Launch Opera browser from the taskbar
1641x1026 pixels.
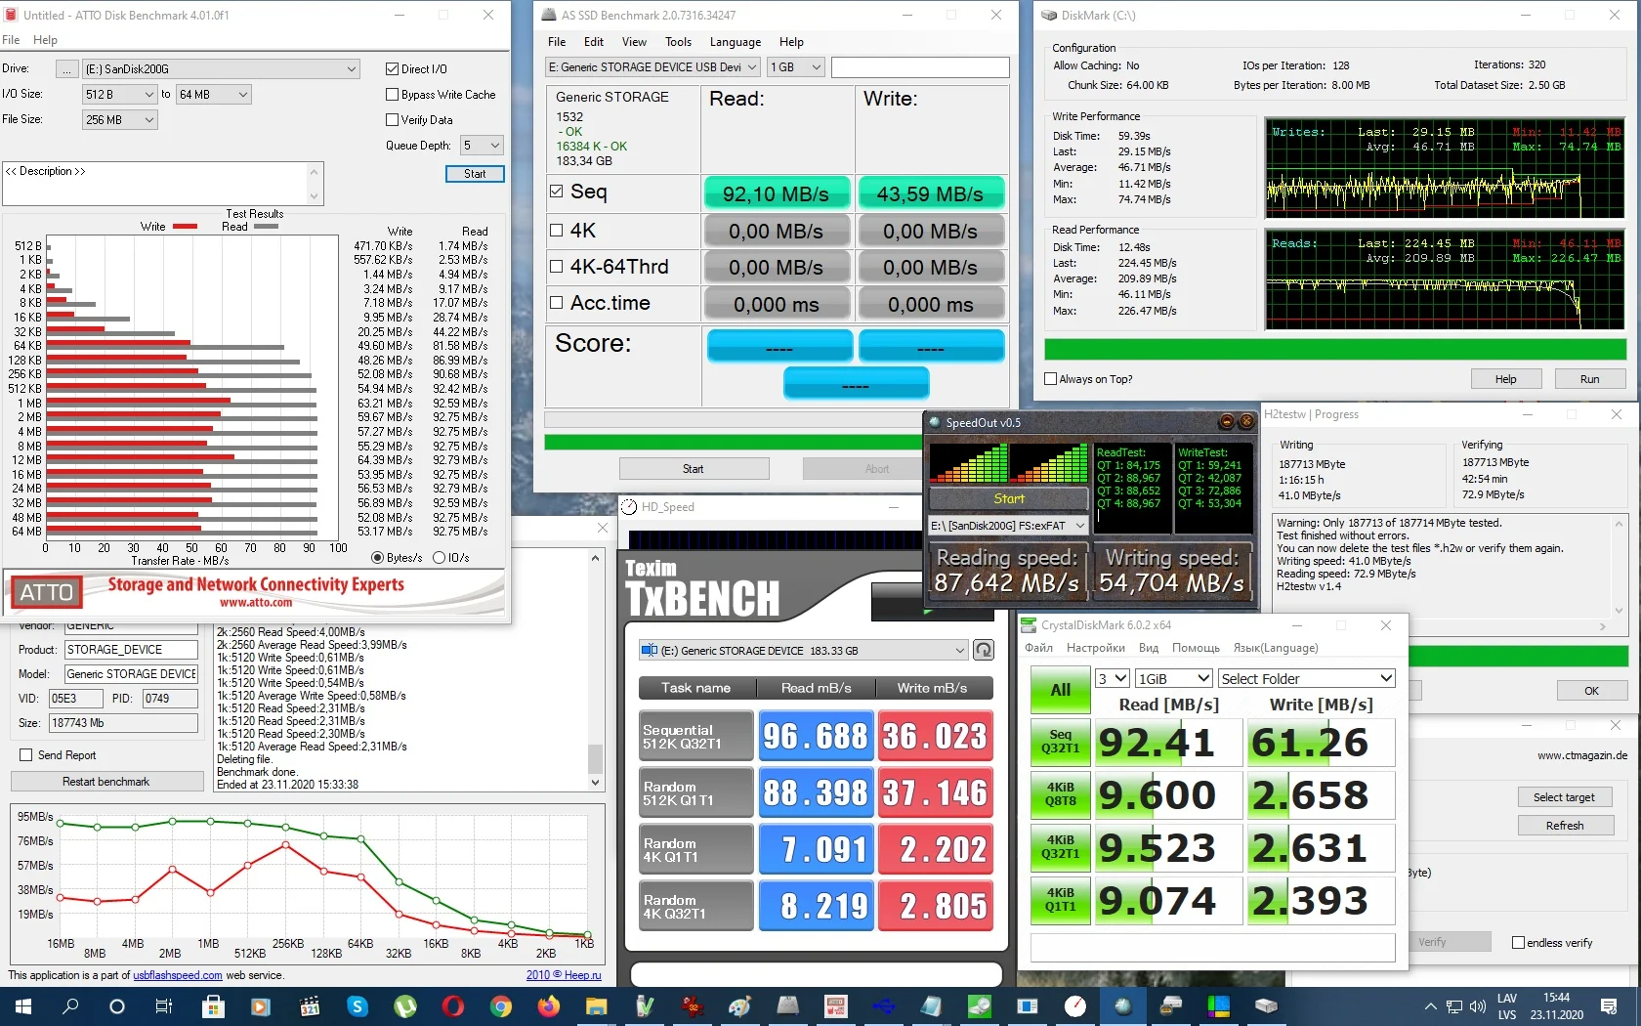tap(453, 1005)
